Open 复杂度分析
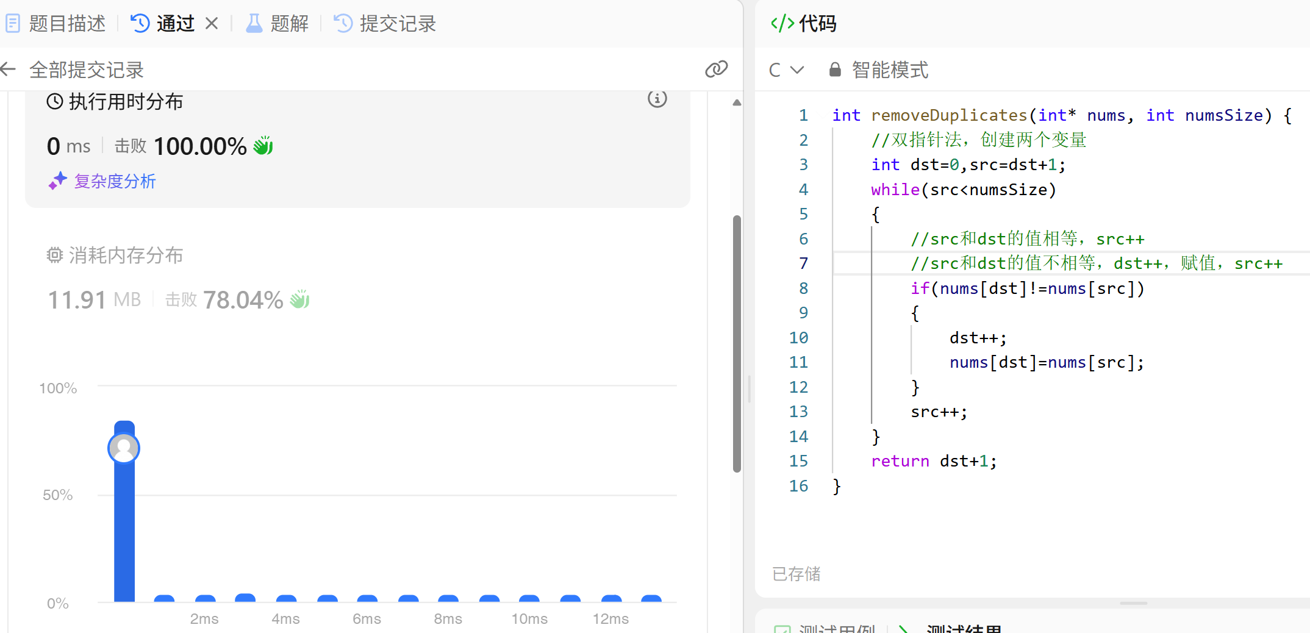Screen dimensions: 1310x633 point(115,181)
